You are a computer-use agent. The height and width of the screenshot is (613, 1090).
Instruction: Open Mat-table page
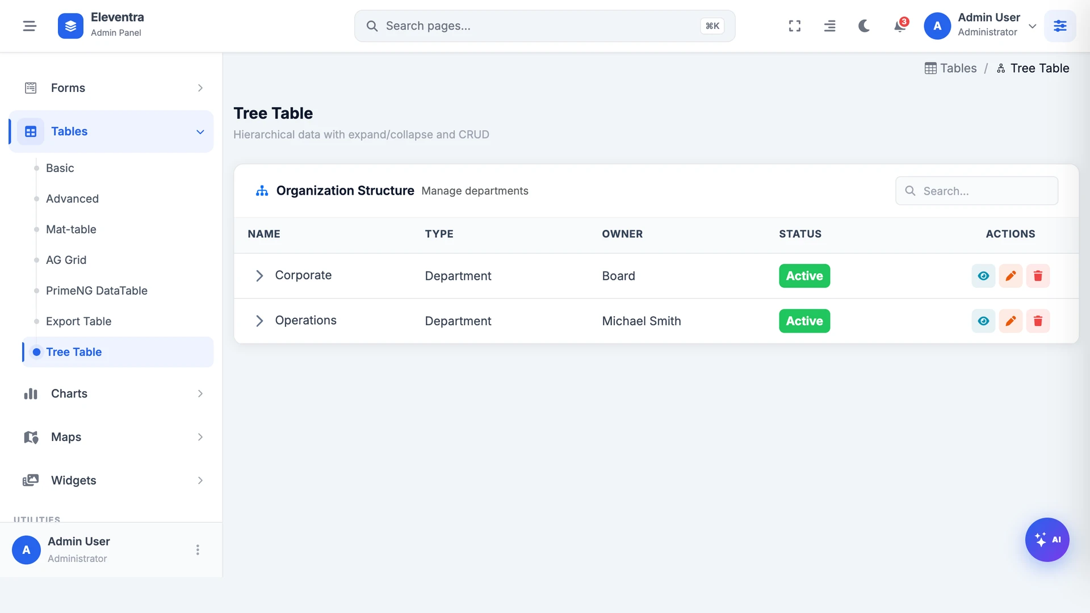[x=71, y=229]
